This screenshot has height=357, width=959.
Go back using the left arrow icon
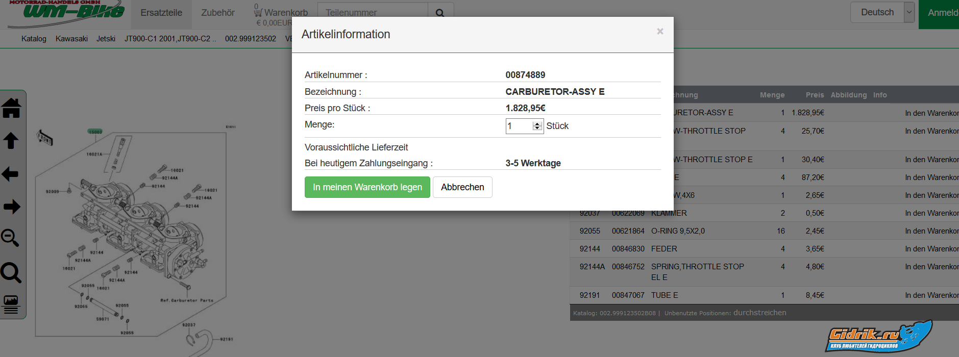[x=11, y=174]
